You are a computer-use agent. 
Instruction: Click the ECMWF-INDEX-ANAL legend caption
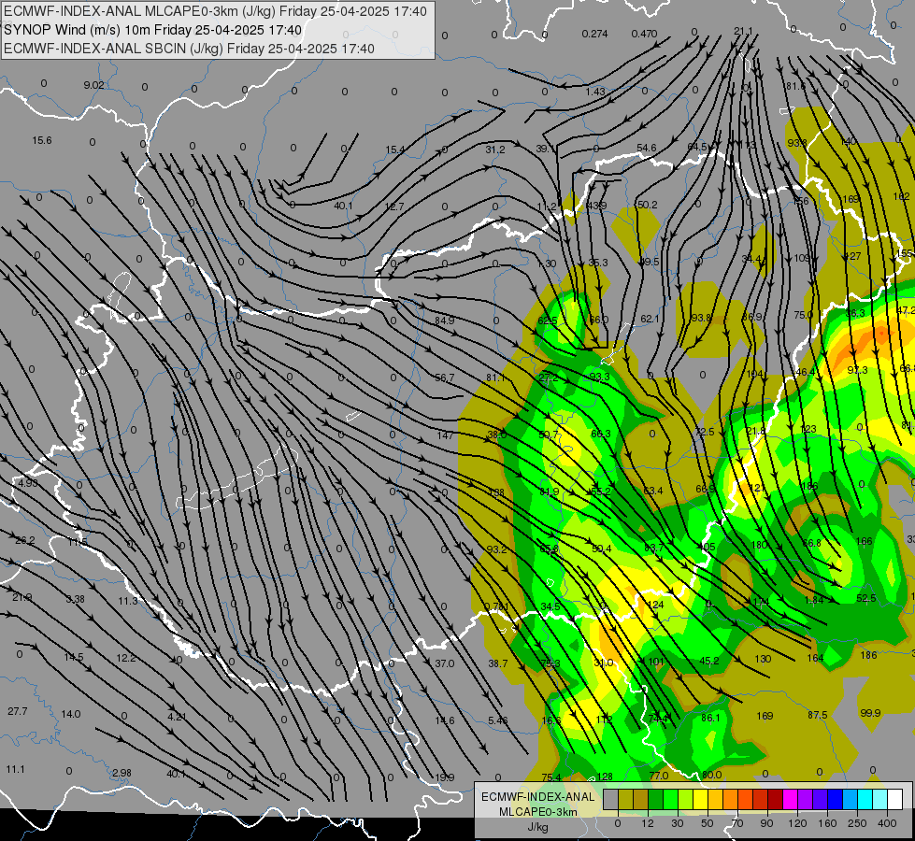[x=538, y=797]
